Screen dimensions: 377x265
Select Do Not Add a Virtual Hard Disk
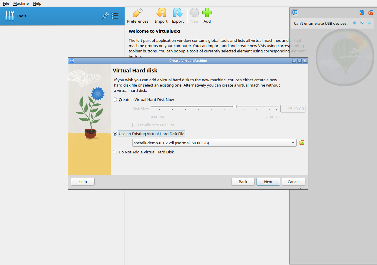(x=143, y=152)
